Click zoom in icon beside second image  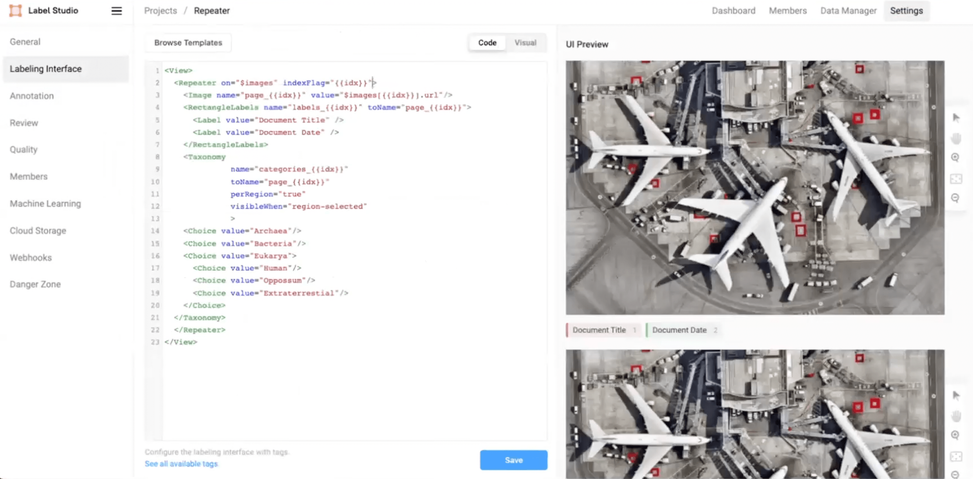click(x=955, y=435)
